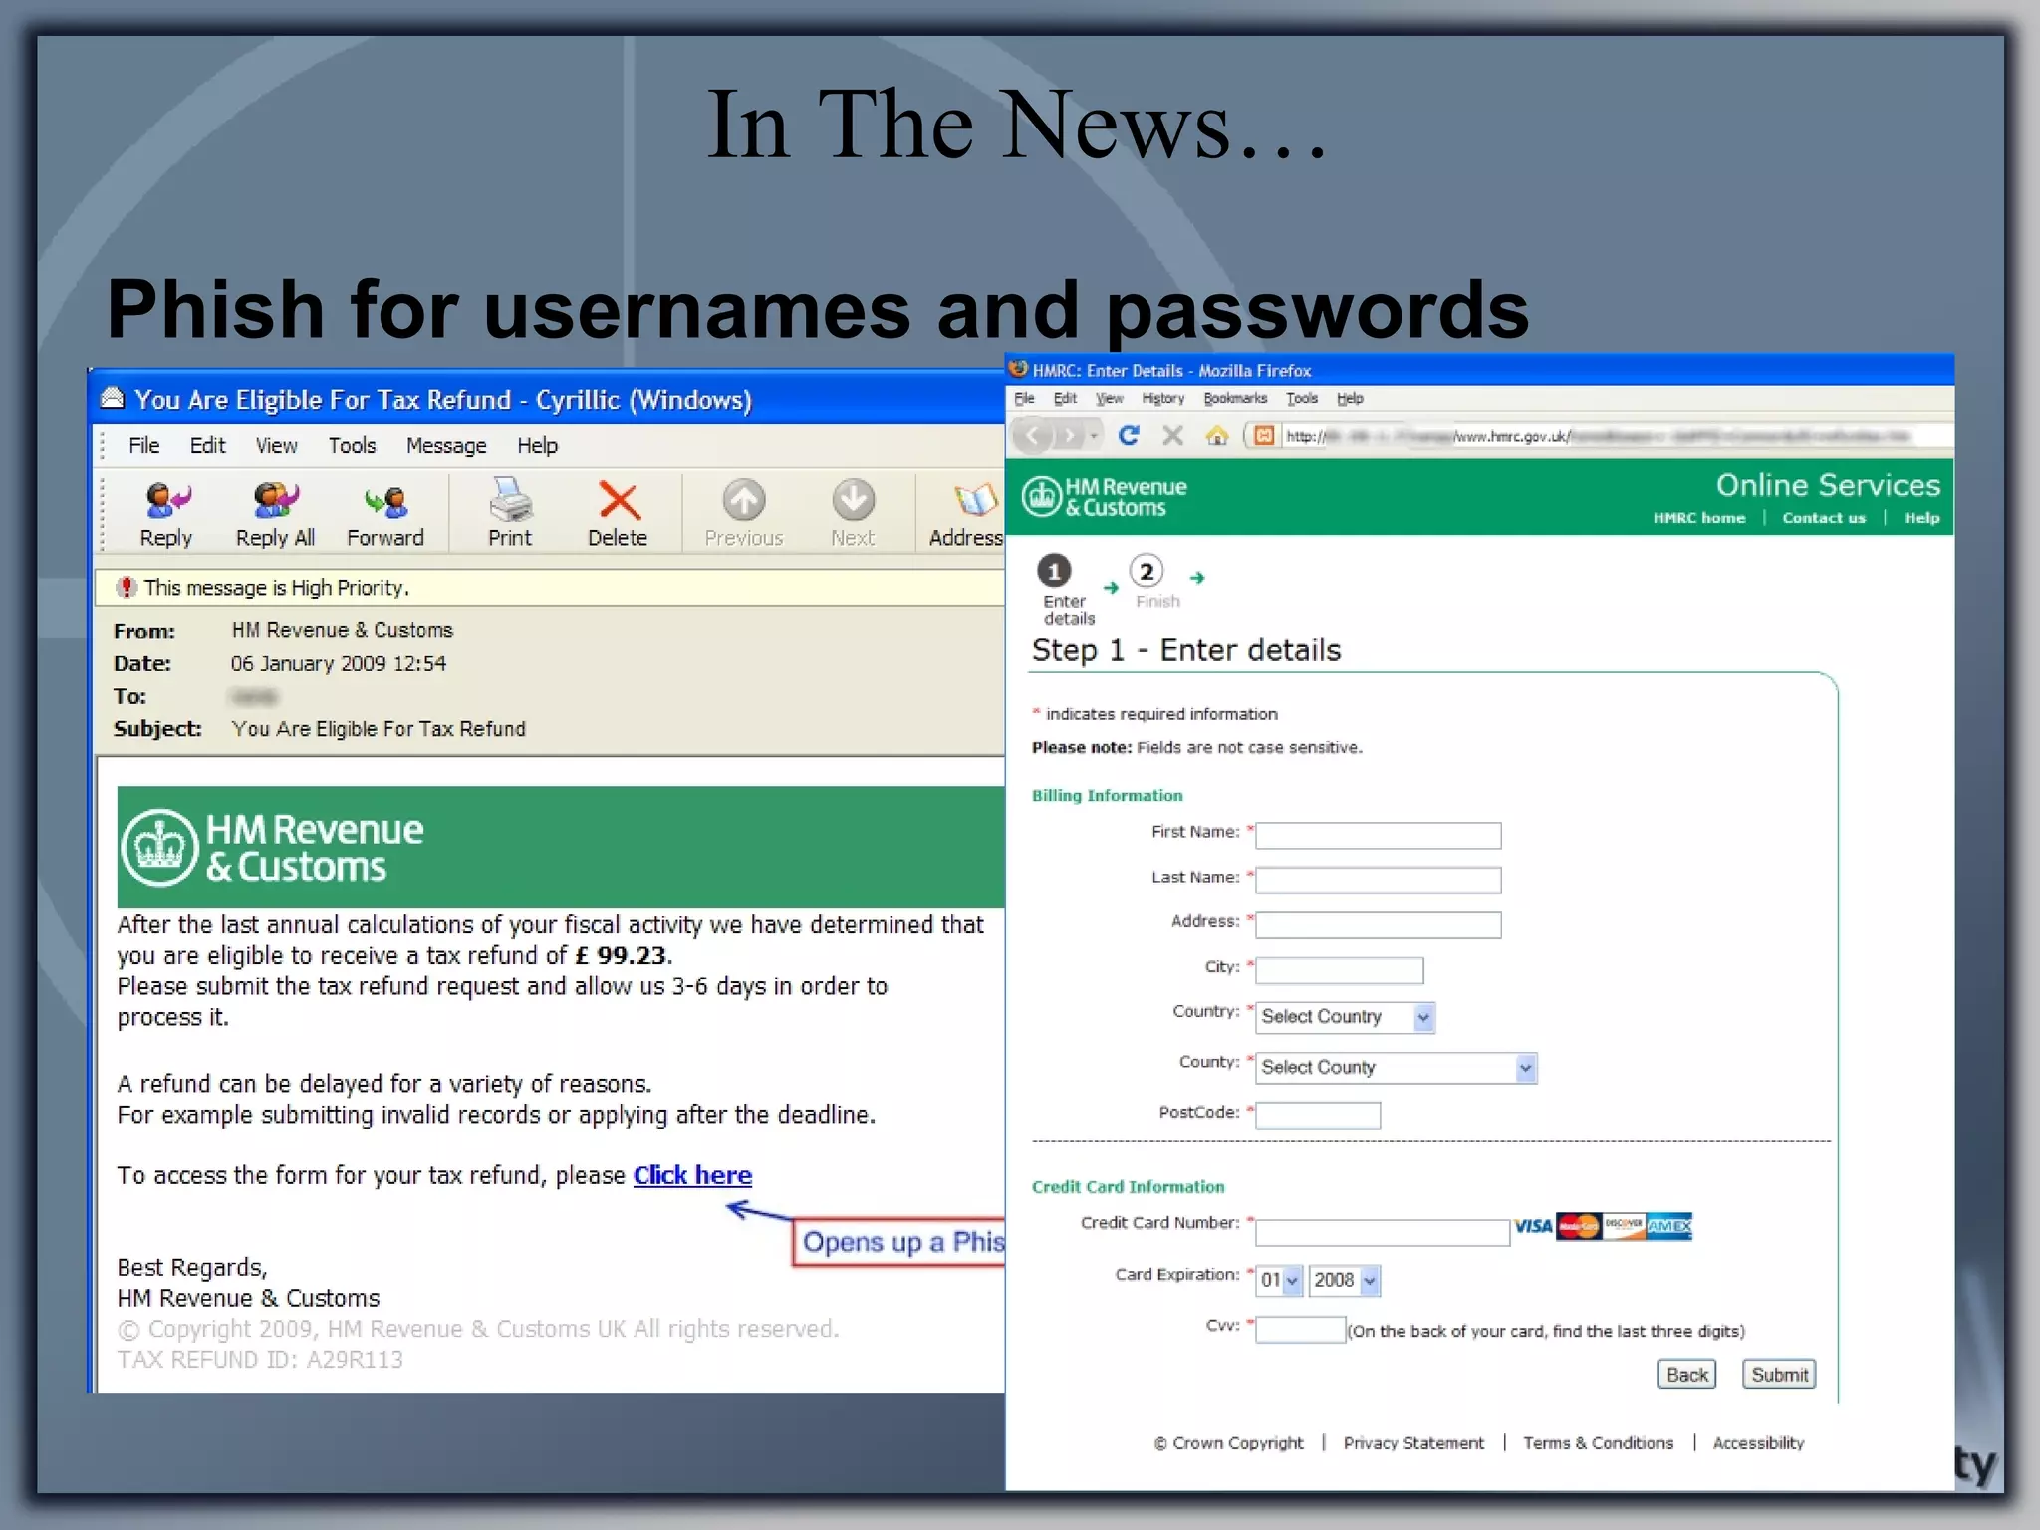
Task: Open the Message menu in mail window
Action: coord(445,446)
